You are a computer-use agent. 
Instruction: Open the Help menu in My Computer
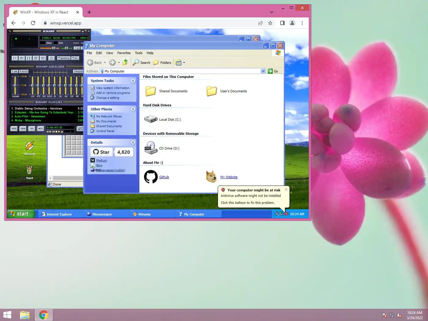point(150,53)
